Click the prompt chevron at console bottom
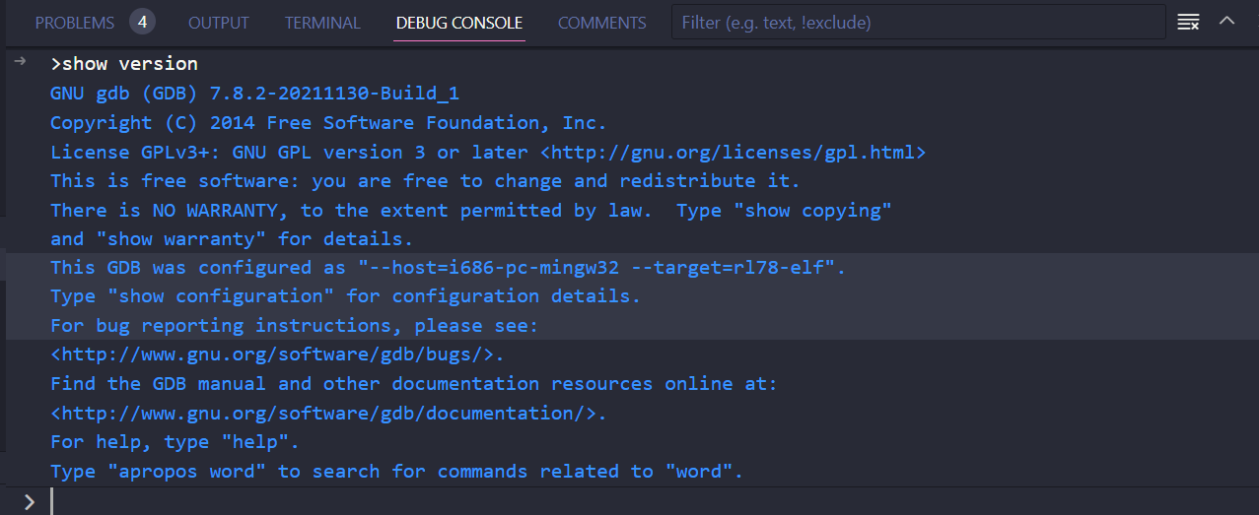This screenshot has height=515, width=1259. pos(29,502)
